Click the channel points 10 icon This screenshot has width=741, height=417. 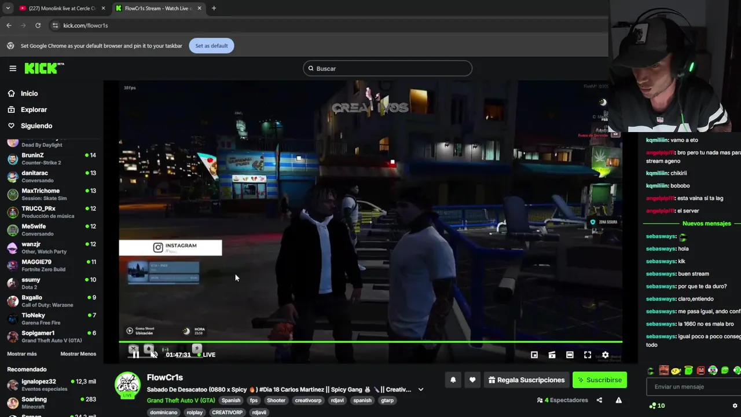(x=657, y=405)
